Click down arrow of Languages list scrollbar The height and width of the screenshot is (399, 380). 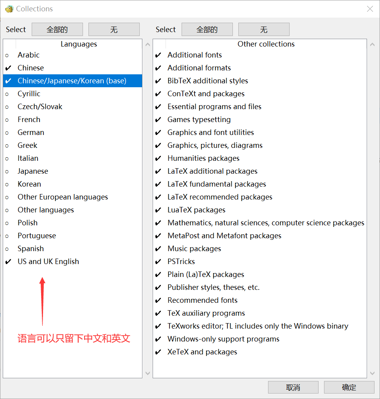148,373
